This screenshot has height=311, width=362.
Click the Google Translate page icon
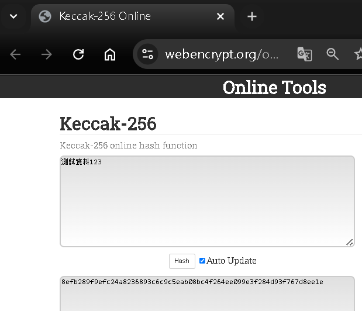coord(305,54)
